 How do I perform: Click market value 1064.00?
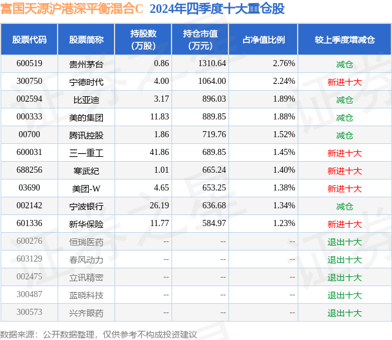[x=212, y=81]
